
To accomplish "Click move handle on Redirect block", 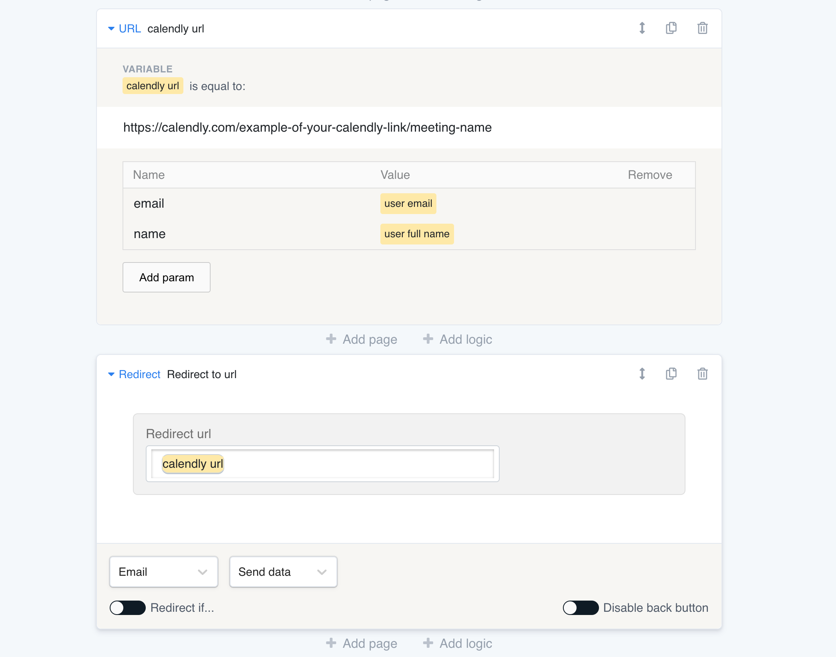I will pyautogui.click(x=642, y=374).
